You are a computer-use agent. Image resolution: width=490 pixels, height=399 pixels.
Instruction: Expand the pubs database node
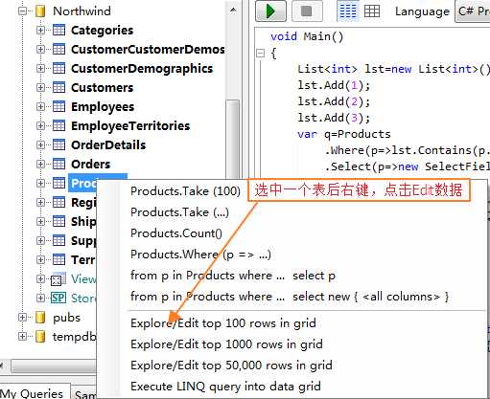22,318
